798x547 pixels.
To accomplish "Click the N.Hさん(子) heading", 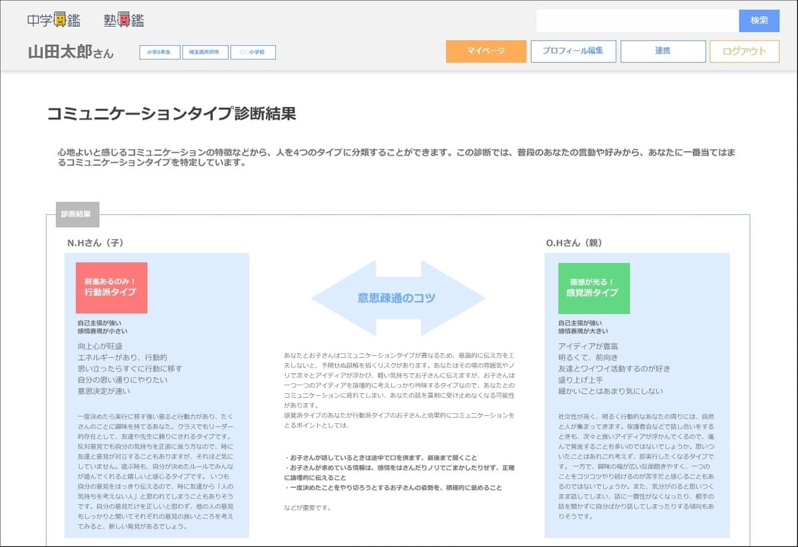I will point(95,243).
